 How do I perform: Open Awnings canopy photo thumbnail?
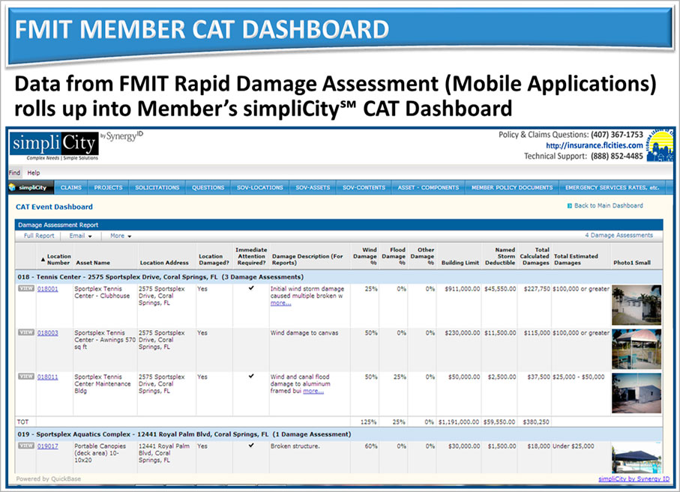pyautogui.click(x=637, y=349)
